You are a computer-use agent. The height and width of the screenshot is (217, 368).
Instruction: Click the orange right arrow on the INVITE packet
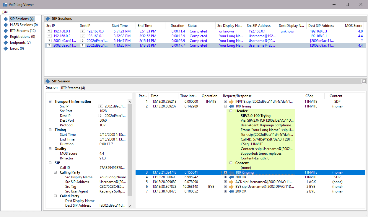pyautogui.click(x=231, y=102)
